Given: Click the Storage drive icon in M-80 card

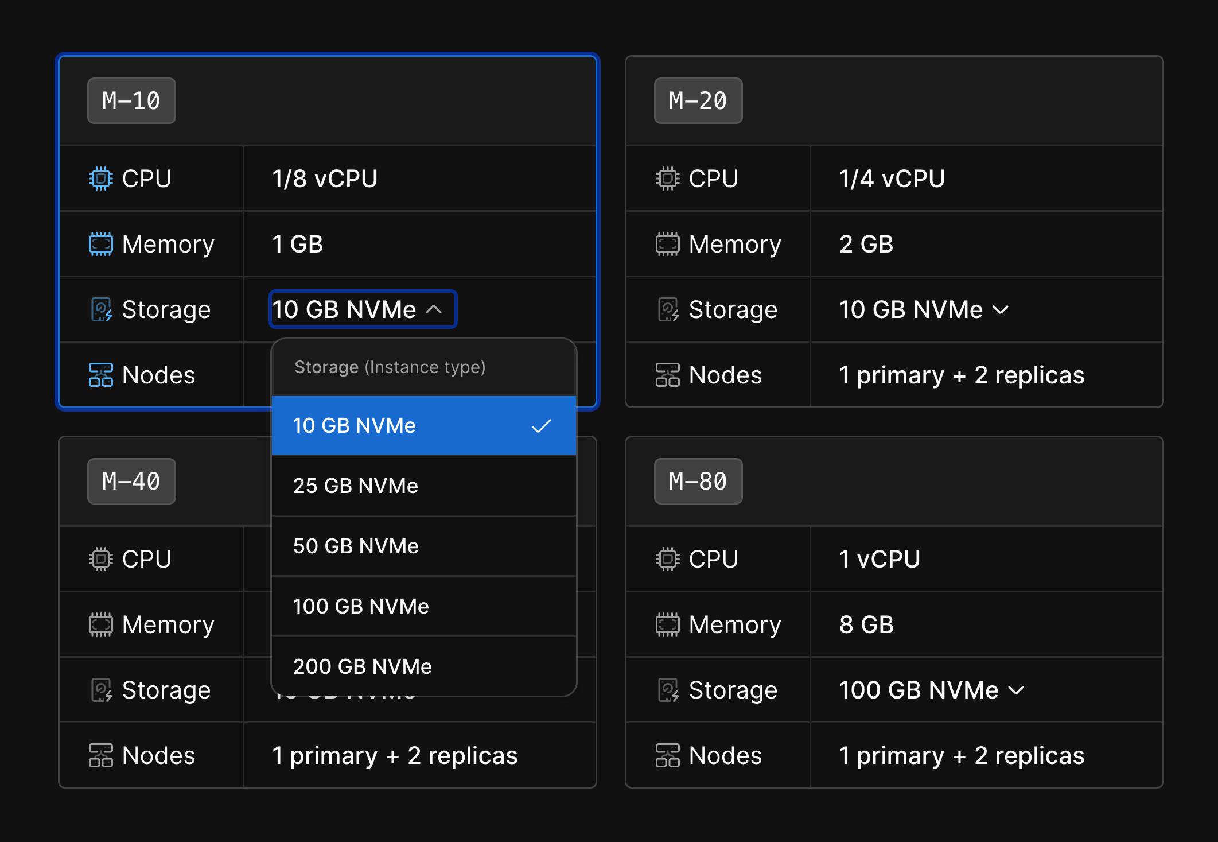Looking at the screenshot, I should 668,690.
